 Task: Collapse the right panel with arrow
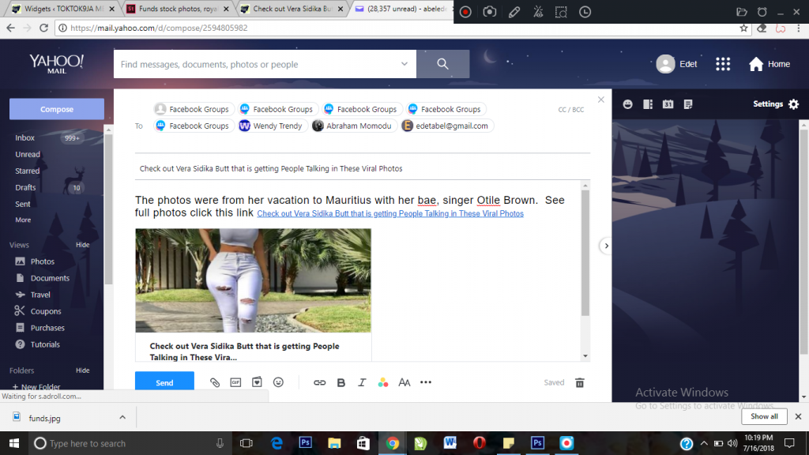coord(606,246)
